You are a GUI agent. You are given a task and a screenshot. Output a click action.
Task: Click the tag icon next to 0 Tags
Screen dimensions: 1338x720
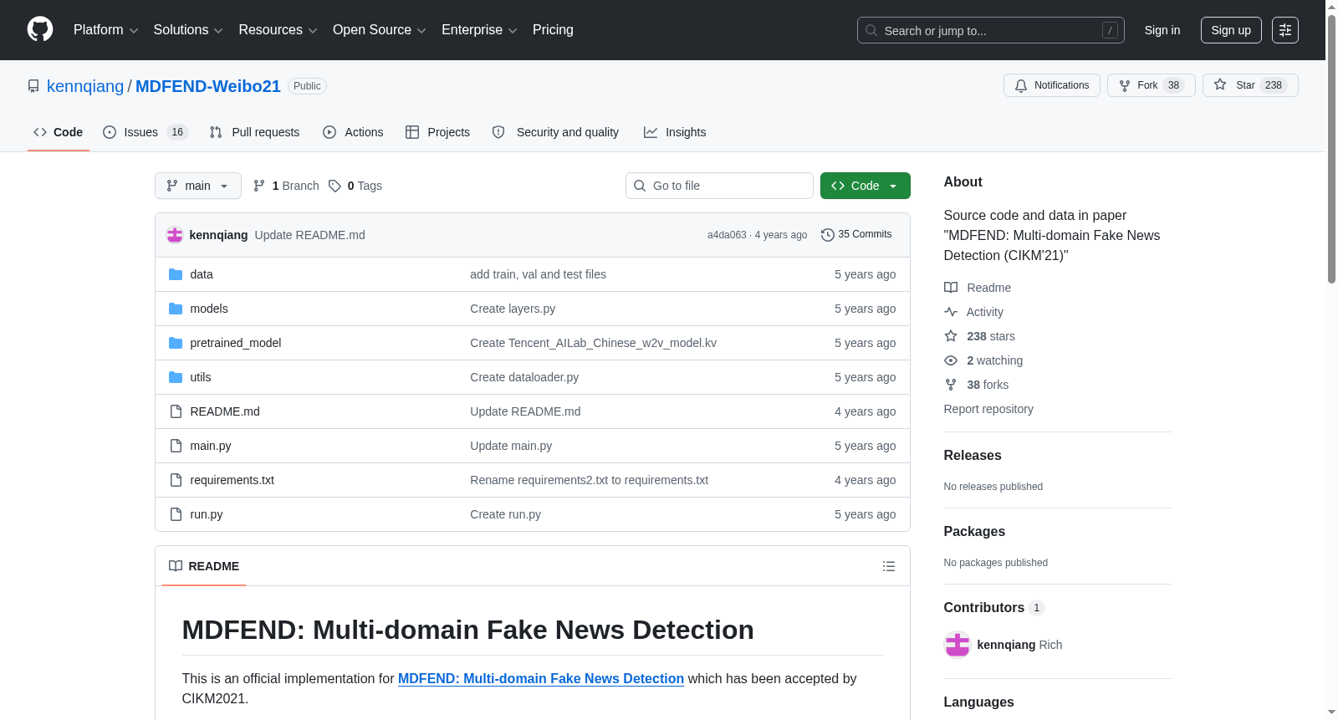[334, 186]
